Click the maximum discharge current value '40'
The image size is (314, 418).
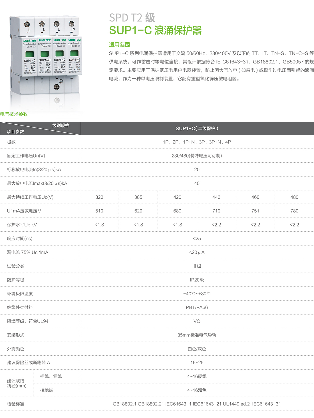coord(197,183)
